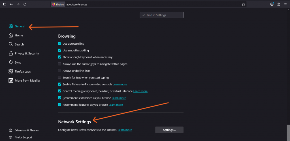Open the Firefox hamburger application menu

point(285,4)
